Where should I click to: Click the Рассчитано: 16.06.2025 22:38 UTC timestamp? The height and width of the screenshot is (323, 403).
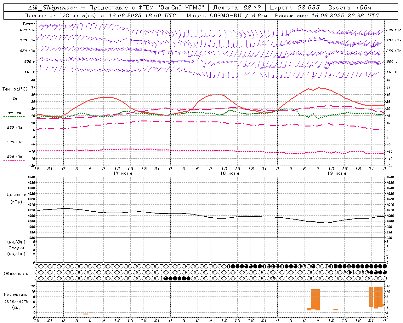(x=327, y=15)
